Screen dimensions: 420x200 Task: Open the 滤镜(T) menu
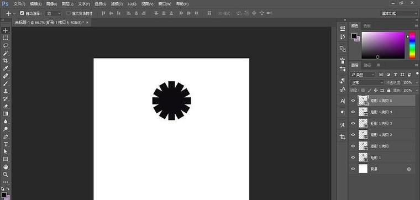pyautogui.click(x=117, y=4)
